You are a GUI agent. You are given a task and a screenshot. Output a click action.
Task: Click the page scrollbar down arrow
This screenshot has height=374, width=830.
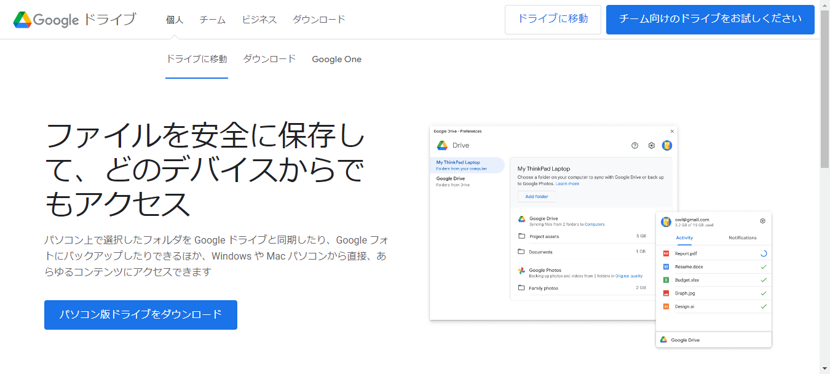(x=824, y=369)
